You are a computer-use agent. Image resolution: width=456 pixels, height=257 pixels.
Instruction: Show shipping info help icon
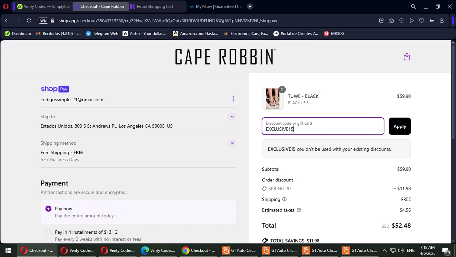point(285,199)
